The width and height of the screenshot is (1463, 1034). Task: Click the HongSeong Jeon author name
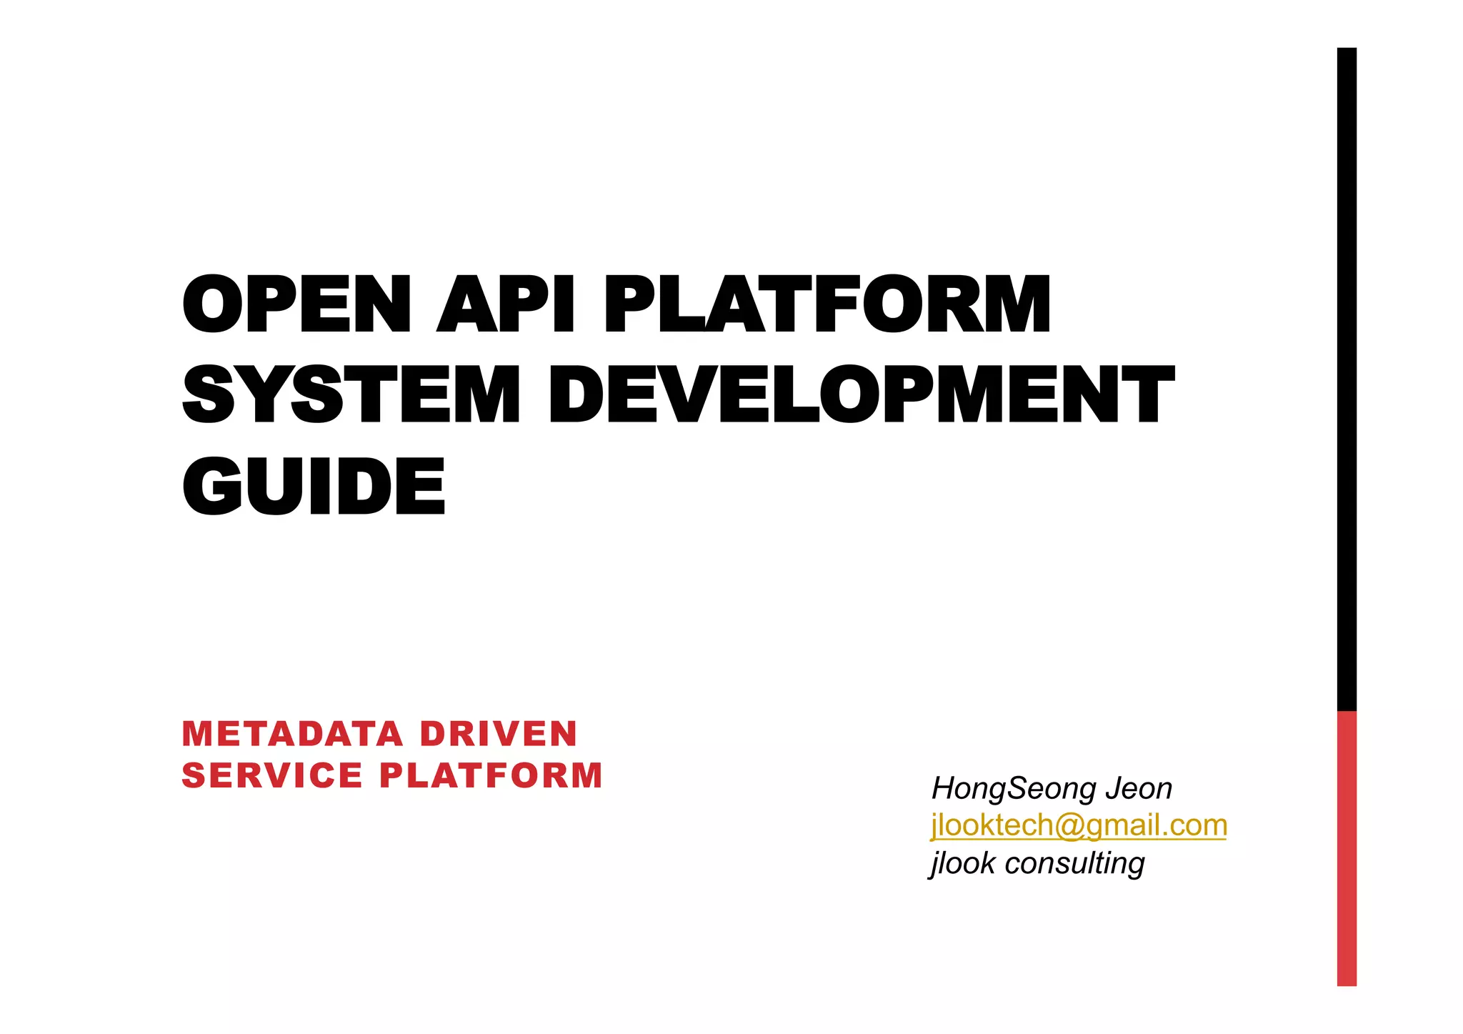coord(1052,788)
